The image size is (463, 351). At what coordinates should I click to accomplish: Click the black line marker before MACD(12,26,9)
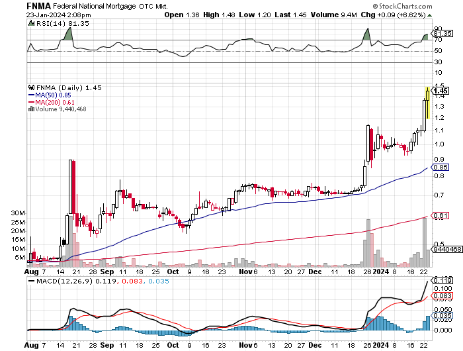point(31,281)
